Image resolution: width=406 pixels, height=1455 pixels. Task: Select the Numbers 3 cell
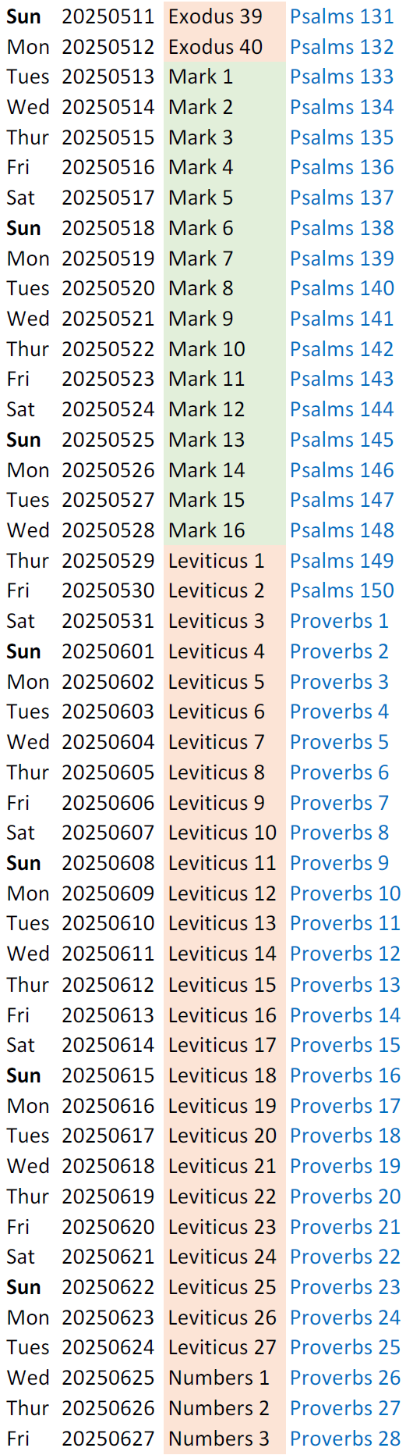tap(224, 1438)
